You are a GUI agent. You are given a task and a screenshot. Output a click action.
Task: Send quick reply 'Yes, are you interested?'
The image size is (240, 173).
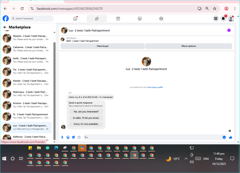tap(86, 112)
